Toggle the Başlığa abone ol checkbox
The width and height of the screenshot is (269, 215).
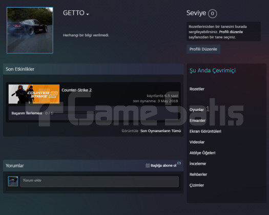pyautogui.click(x=148, y=165)
